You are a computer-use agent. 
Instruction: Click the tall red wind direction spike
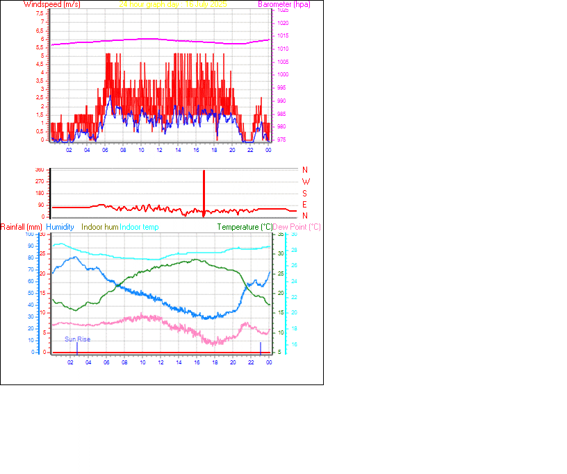204,194
